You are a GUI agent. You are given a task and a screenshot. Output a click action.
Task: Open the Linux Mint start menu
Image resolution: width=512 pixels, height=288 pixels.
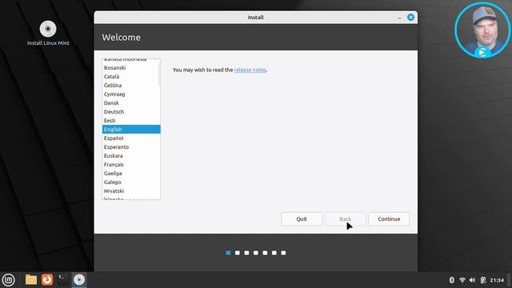point(9,280)
